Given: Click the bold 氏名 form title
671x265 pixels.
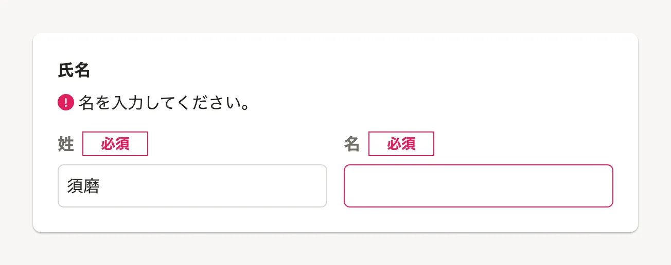Looking at the screenshot, I should pos(74,71).
